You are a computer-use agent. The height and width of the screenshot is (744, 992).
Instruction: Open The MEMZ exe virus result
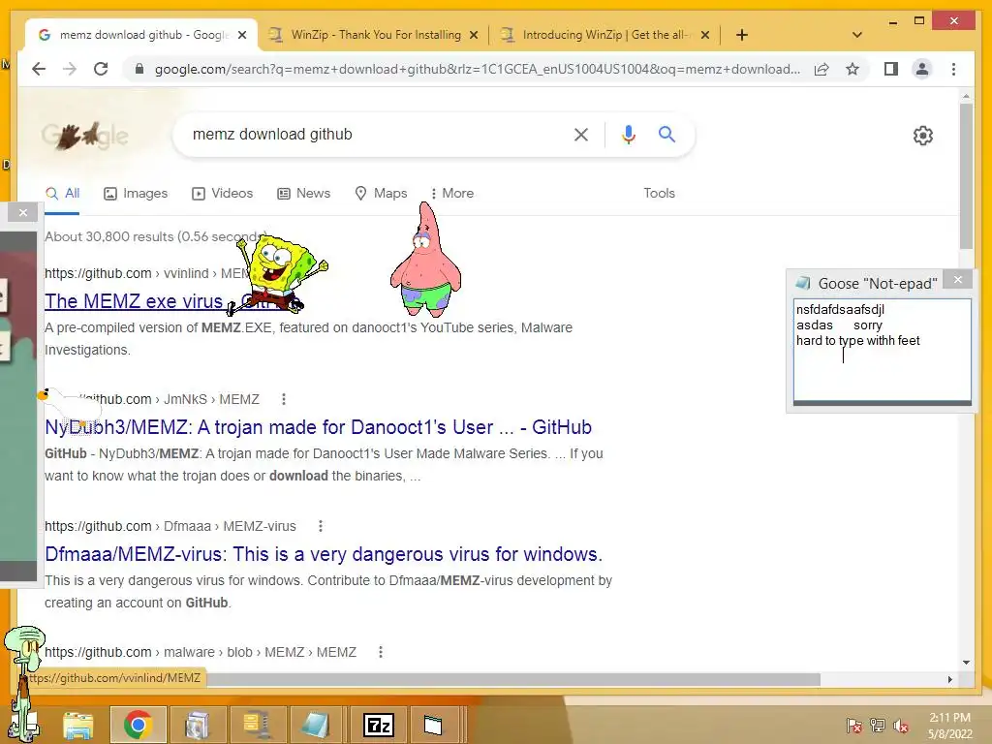[x=134, y=301]
